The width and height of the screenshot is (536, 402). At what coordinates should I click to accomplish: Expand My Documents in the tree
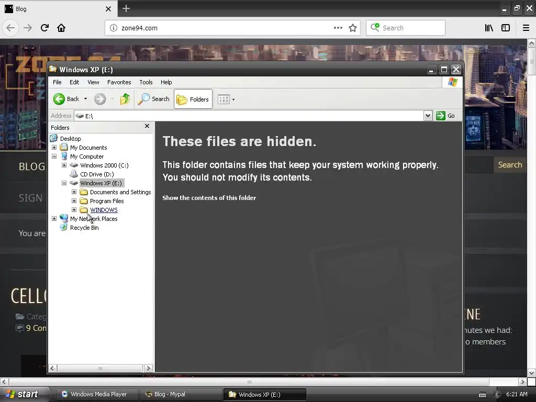point(54,147)
